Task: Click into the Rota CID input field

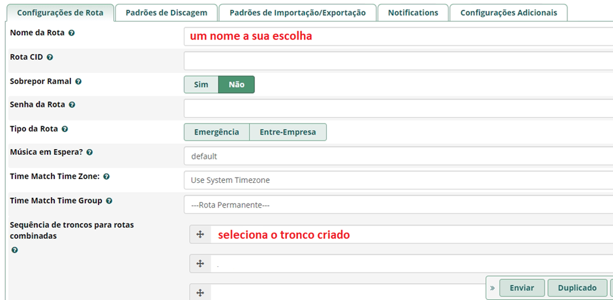Action: coord(398,61)
